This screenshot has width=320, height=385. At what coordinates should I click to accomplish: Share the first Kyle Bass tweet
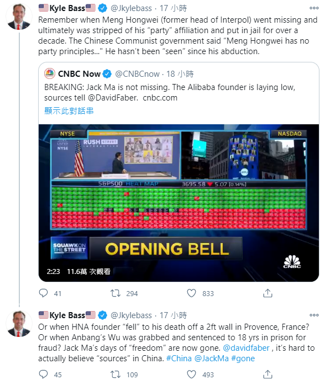click(x=267, y=293)
